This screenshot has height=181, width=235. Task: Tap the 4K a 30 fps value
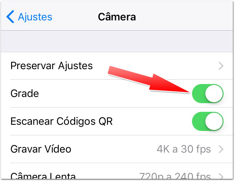184,149
